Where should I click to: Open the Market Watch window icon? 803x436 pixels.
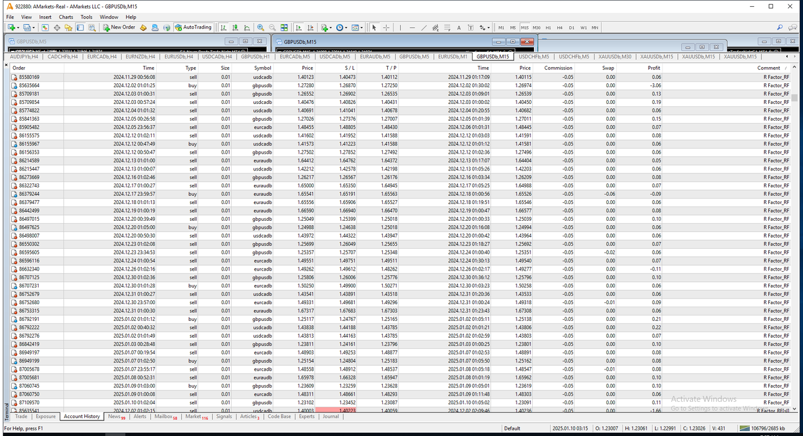(x=45, y=27)
